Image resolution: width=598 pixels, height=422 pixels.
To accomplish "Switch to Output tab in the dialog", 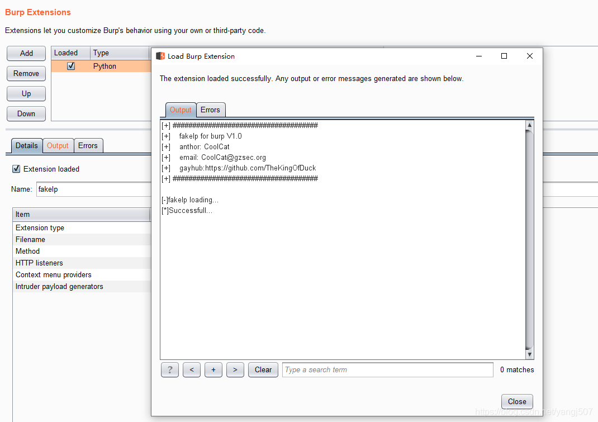I will (x=181, y=110).
